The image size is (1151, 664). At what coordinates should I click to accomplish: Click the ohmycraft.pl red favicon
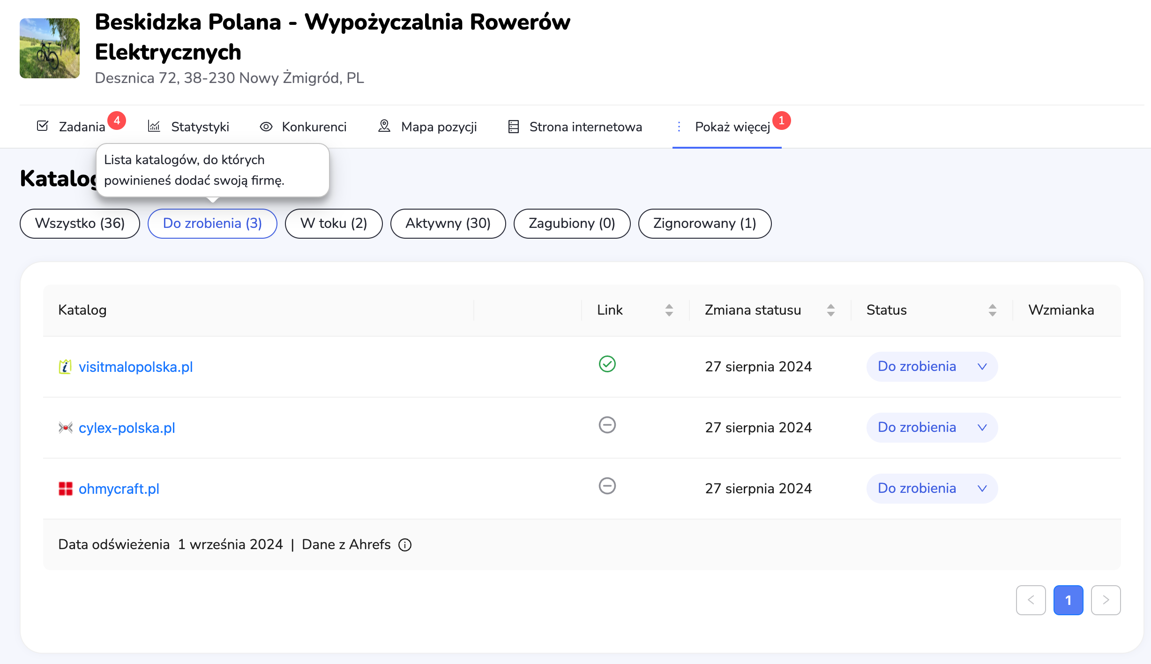[66, 489]
